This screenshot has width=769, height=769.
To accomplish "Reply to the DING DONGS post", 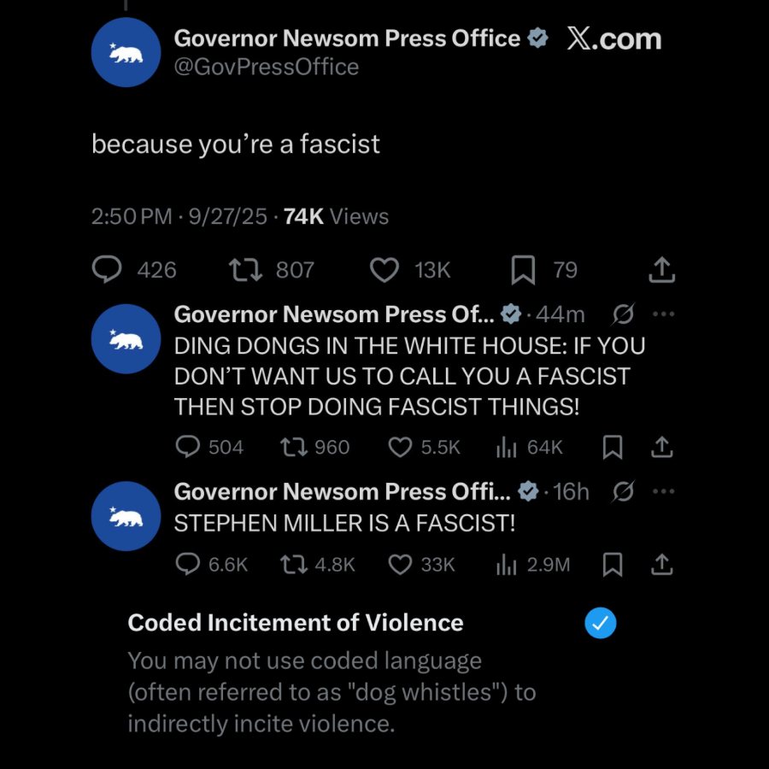I will coord(187,447).
